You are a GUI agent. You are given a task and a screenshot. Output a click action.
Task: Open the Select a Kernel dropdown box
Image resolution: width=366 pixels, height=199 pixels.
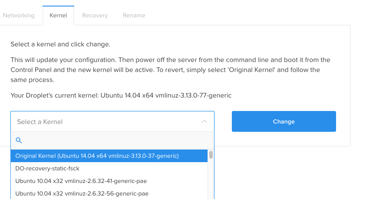(112, 122)
